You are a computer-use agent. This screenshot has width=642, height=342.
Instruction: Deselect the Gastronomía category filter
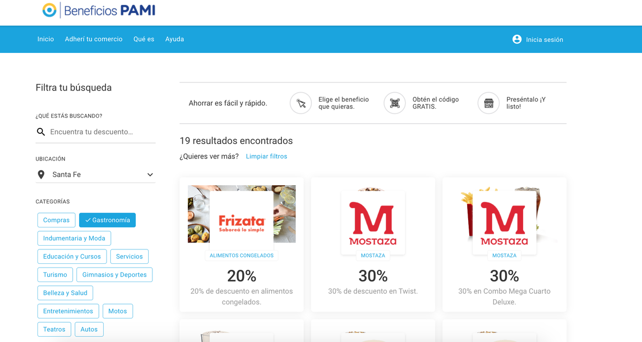pyautogui.click(x=107, y=220)
